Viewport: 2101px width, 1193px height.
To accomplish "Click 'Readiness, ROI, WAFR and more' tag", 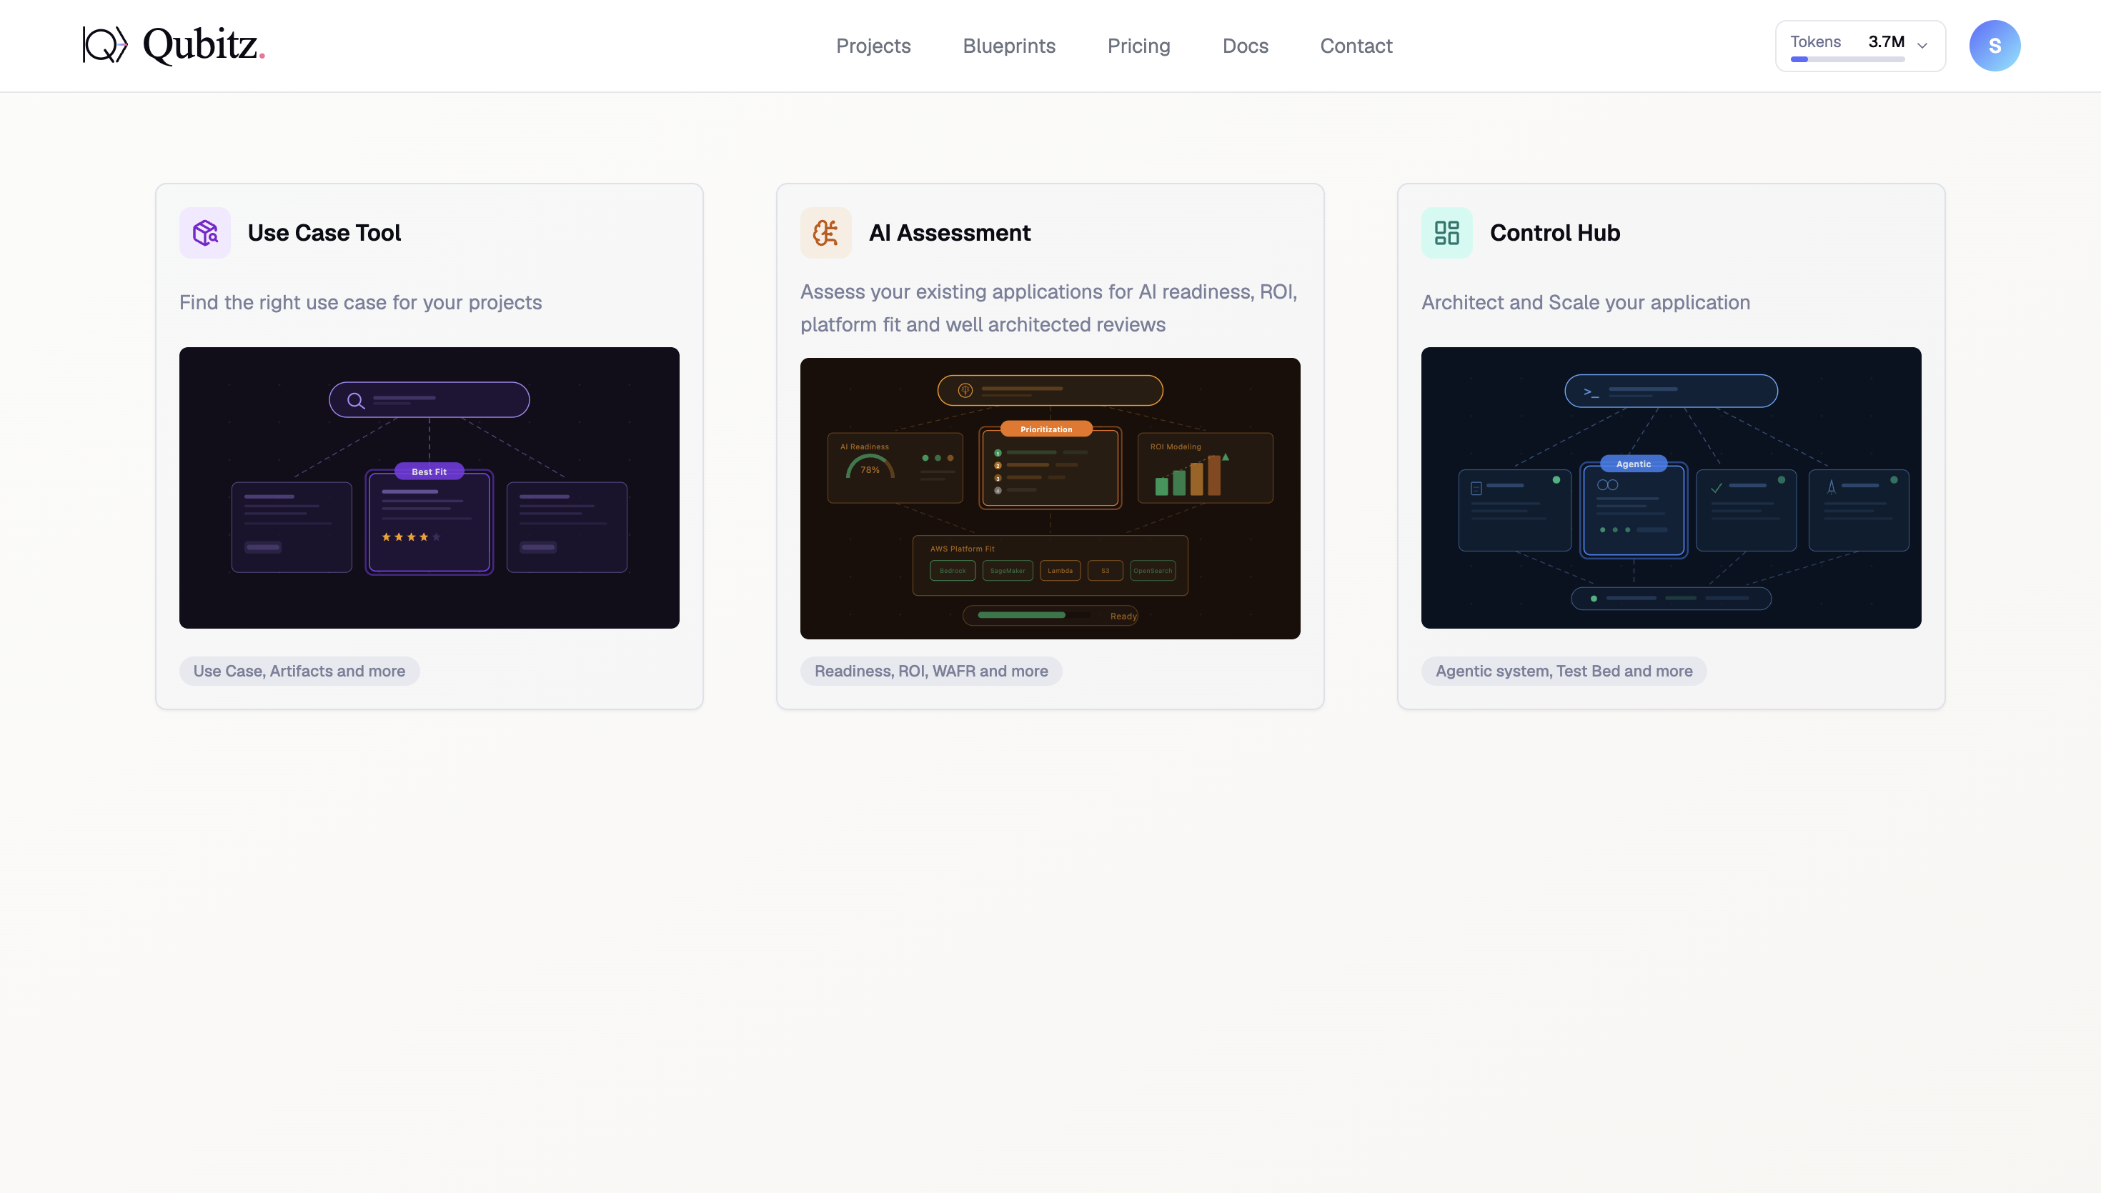I will [931, 671].
